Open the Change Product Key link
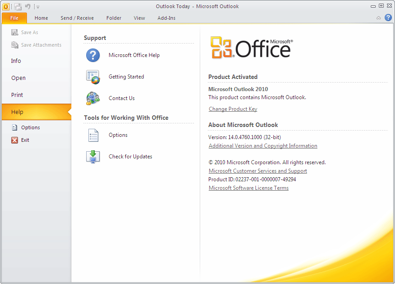The image size is (395, 284). pyautogui.click(x=233, y=109)
